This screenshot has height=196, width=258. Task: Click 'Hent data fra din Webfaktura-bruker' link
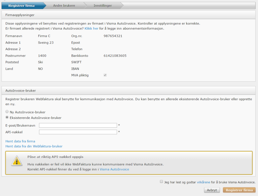click(x=34, y=146)
